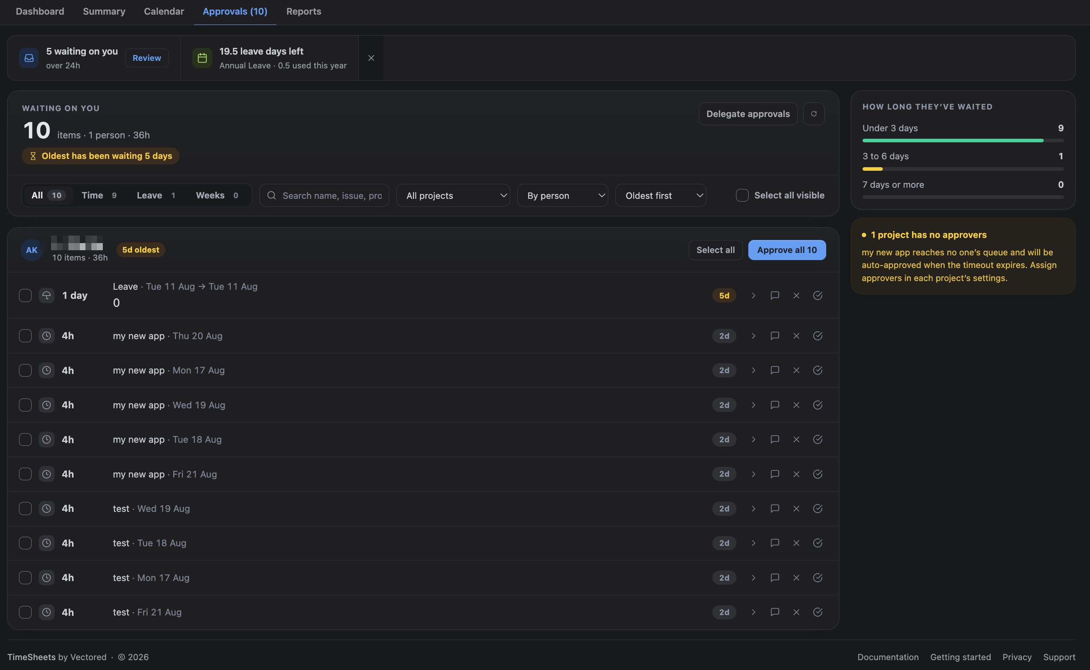Tick the Select all visible checkbox

tap(742, 195)
